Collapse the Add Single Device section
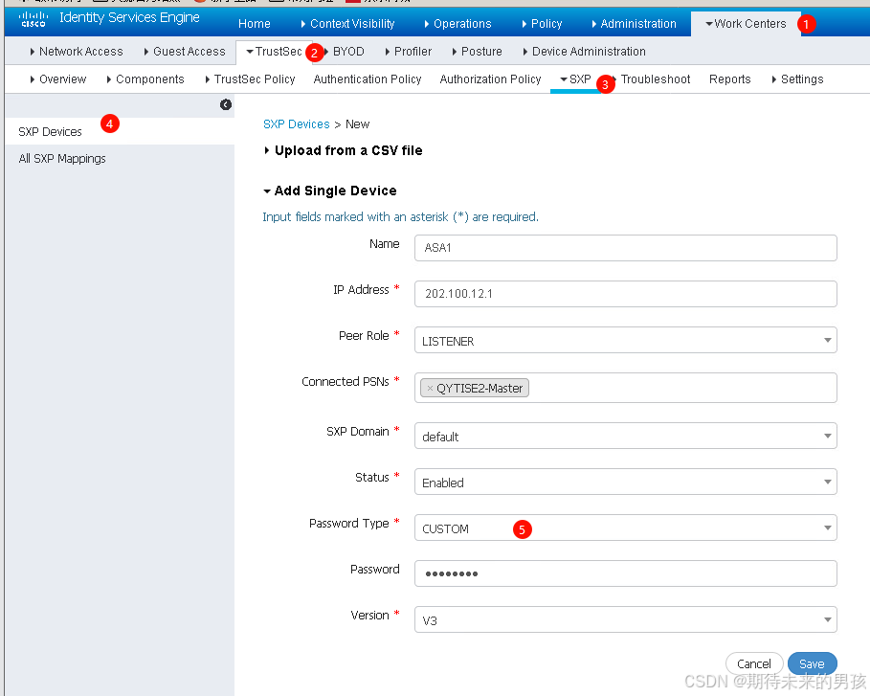Viewport: 870px width, 696px height. coord(330,191)
